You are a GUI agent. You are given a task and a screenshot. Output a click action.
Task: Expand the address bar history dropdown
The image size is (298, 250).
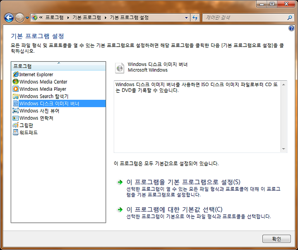[x=186, y=18]
